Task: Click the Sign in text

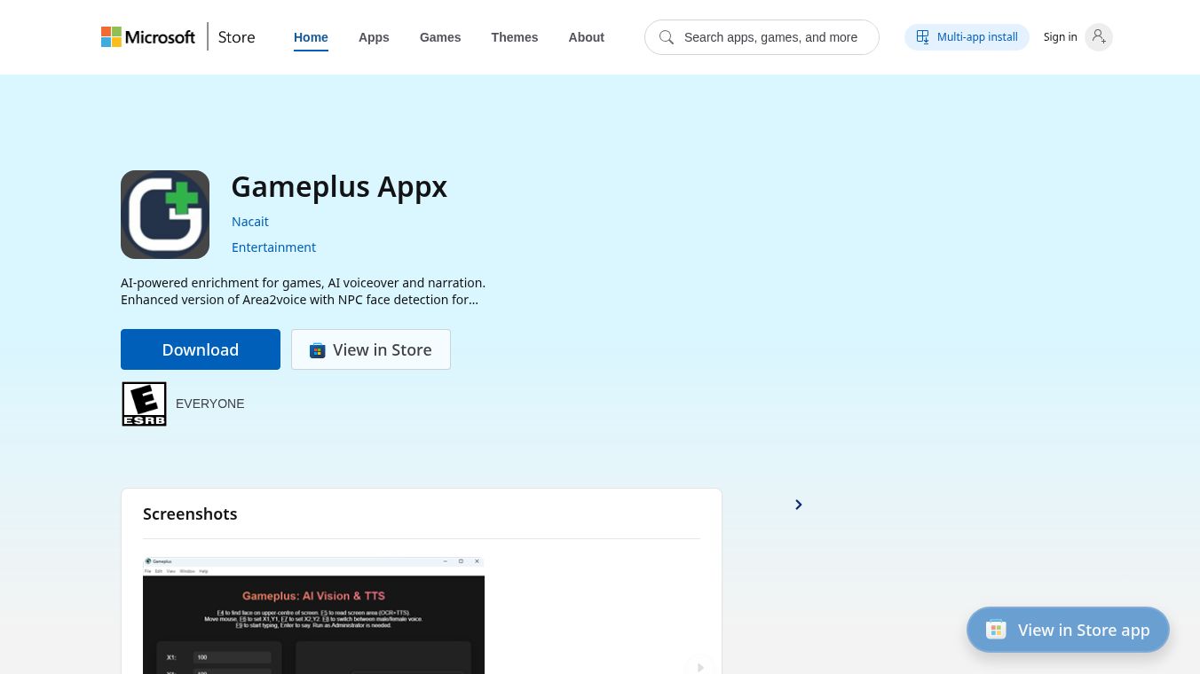Action: pos(1060,37)
